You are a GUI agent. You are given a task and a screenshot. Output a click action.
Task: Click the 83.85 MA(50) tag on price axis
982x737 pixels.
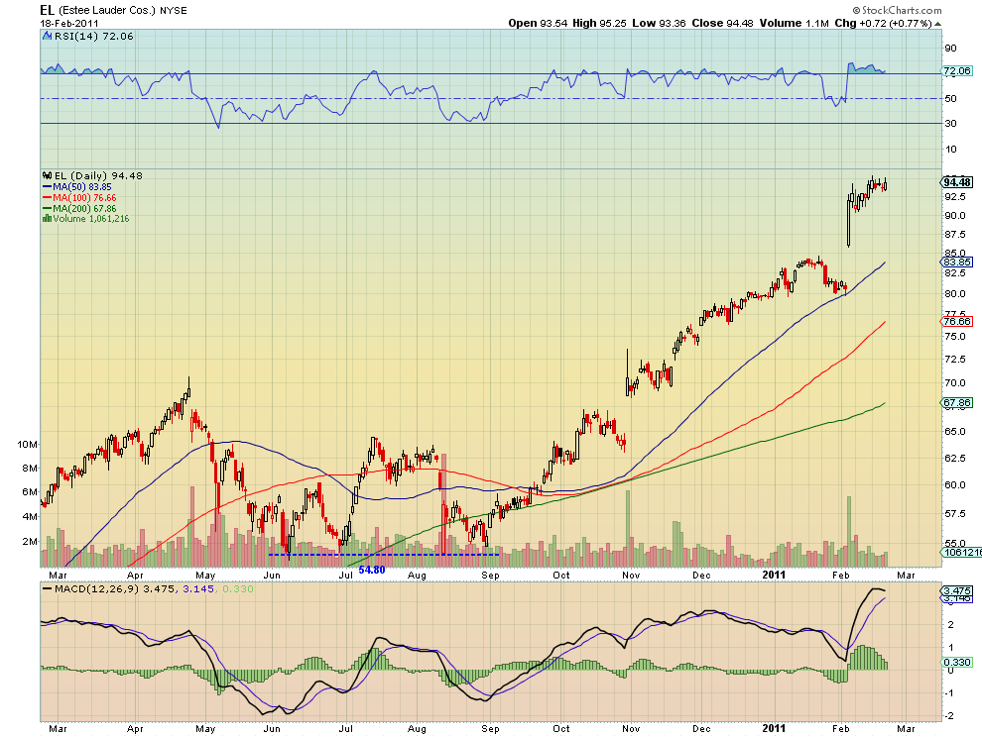pyautogui.click(x=957, y=263)
